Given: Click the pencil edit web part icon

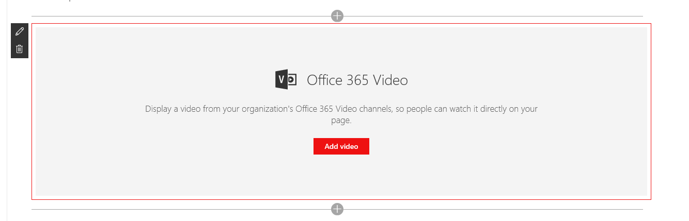Looking at the screenshot, I should 20,31.
